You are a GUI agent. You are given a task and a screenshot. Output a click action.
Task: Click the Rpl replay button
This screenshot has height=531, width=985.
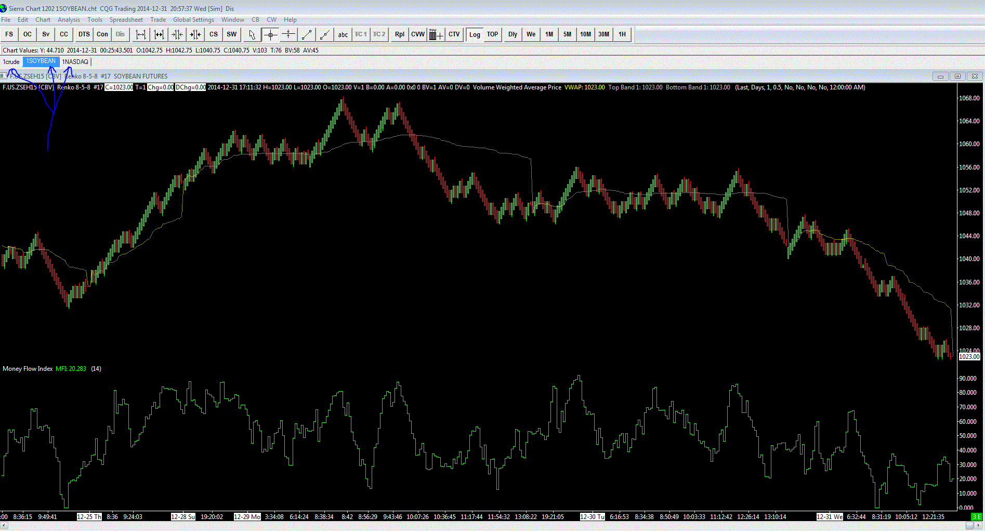pyautogui.click(x=399, y=34)
